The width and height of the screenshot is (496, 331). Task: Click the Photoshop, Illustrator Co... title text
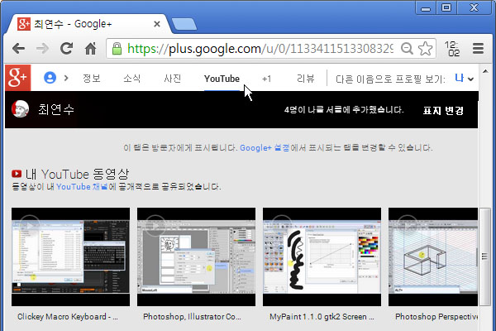click(x=192, y=316)
